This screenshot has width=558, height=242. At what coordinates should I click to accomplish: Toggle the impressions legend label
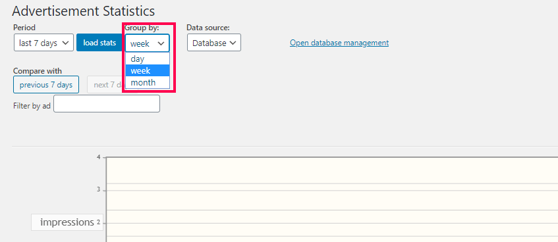[67, 222]
